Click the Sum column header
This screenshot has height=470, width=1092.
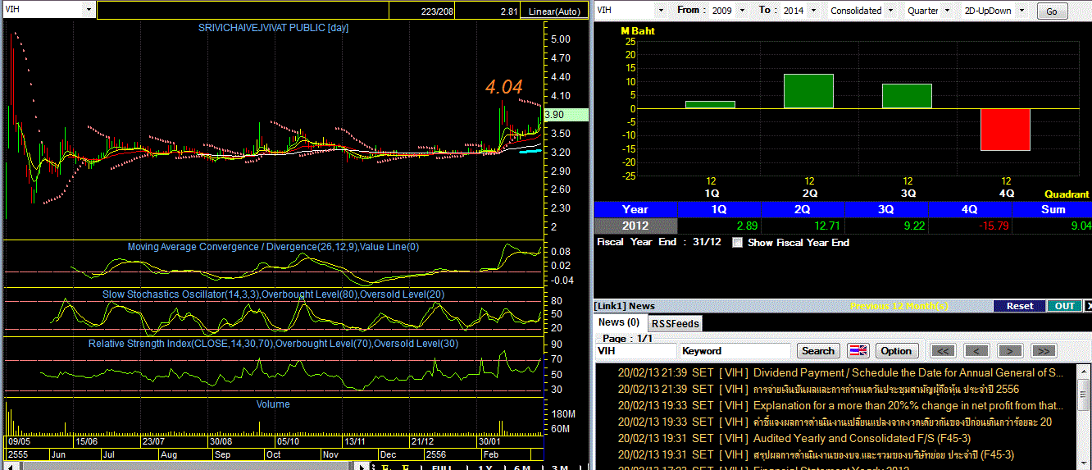pyautogui.click(x=1053, y=209)
